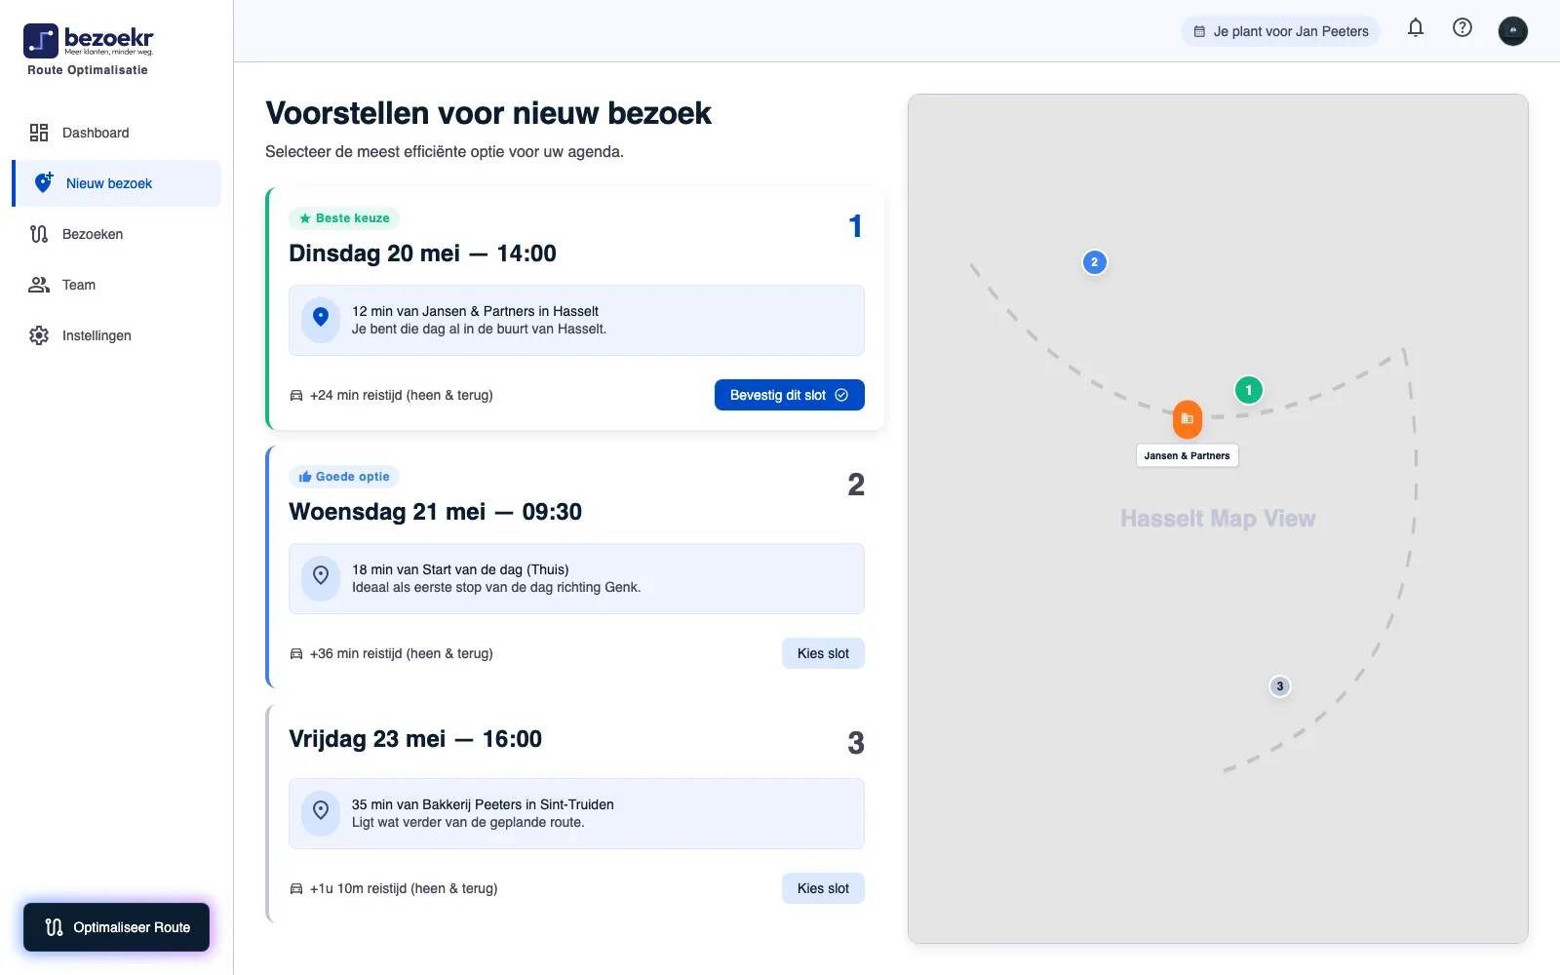This screenshot has width=1560, height=975.
Task: Open the notifications bell
Action: click(x=1416, y=27)
